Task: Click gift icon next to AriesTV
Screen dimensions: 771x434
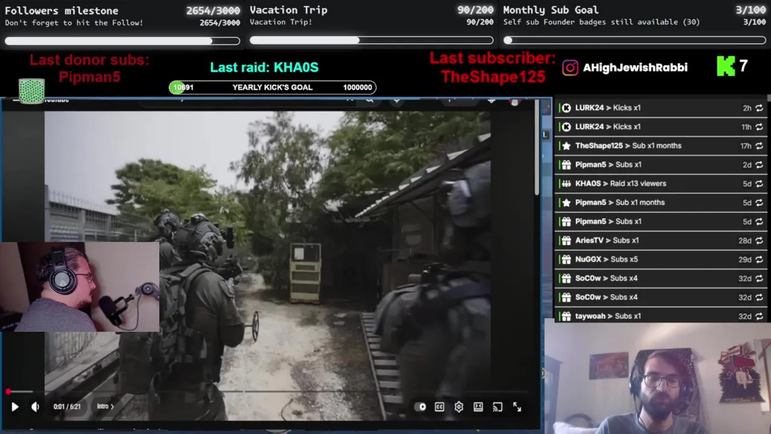Action: pyautogui.click(x=566, y=241)
